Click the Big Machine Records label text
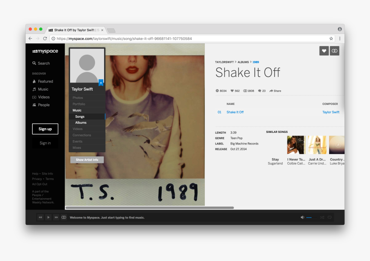The image size is (370, 261). pos(244,144)
